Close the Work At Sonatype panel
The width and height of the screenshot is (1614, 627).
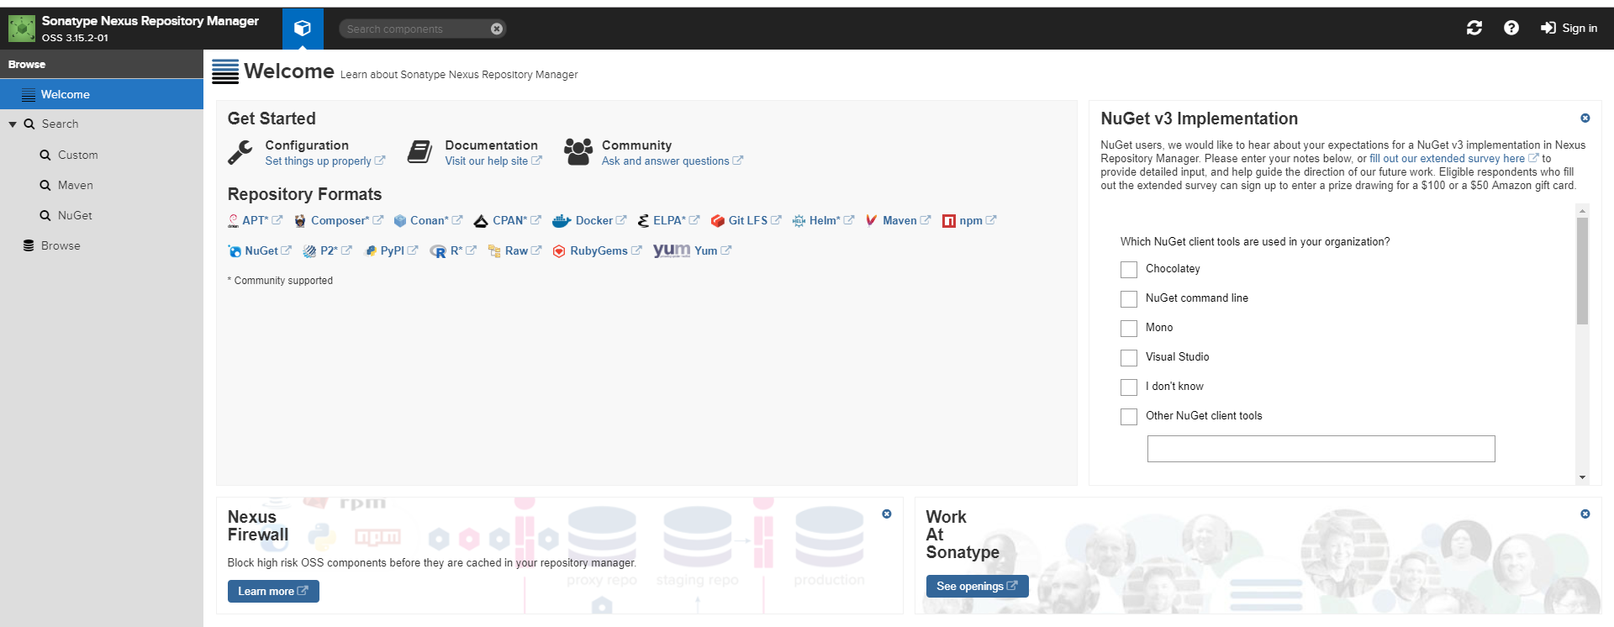[1585, 514]
